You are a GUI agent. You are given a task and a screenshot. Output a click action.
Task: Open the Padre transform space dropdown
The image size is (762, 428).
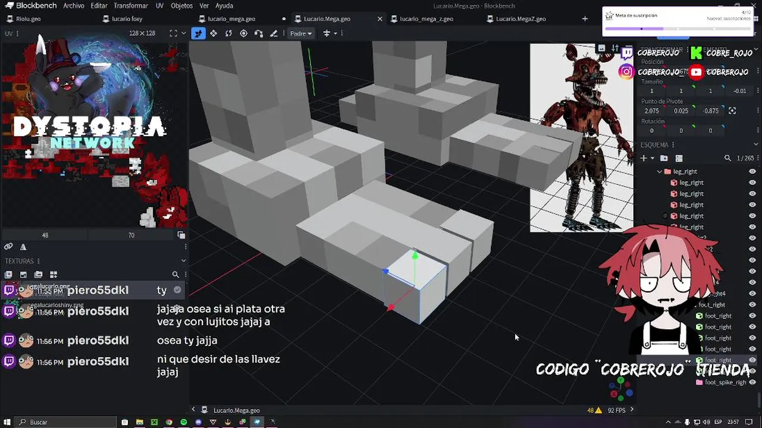(302, 33)
